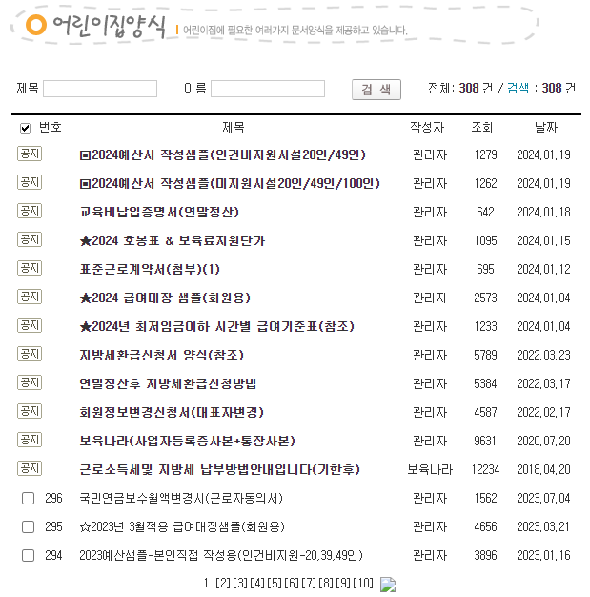Open 지방세환급신청서 양식(참조) post
Viewport: 590px width, 597px height.
(161, 355)
